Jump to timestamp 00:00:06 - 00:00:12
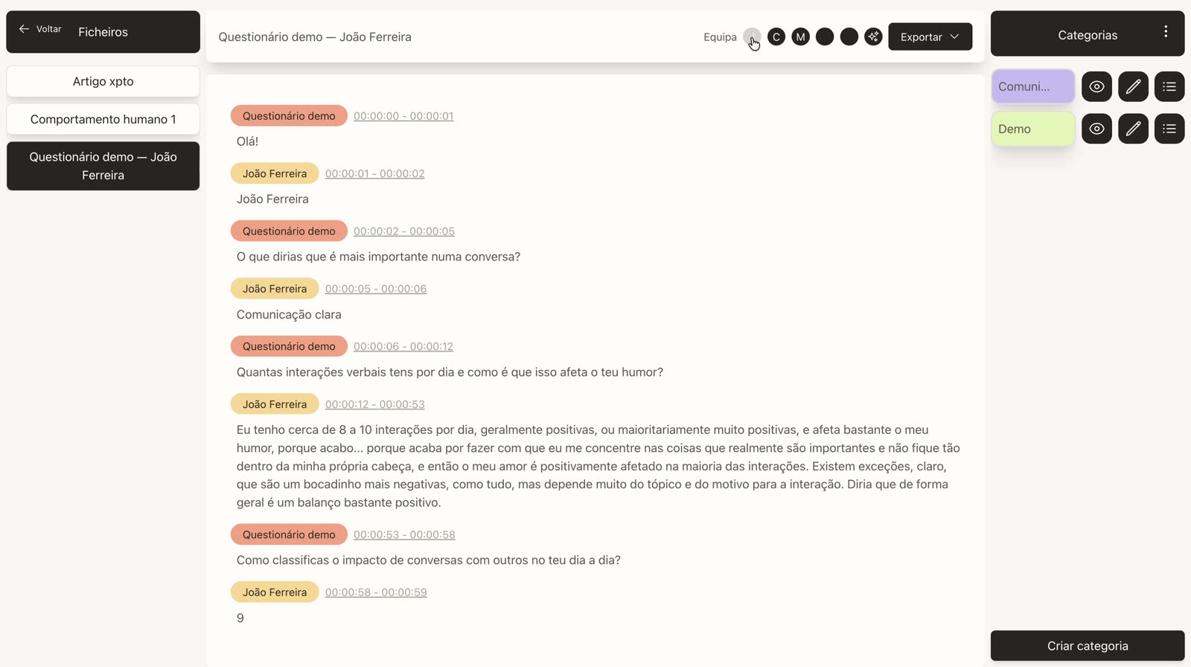The image size is (1191, 667). point(403,347)
